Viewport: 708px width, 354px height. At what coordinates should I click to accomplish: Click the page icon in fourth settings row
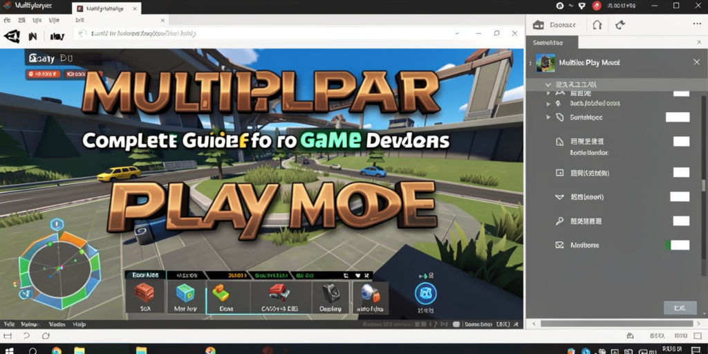click(559, 142)
